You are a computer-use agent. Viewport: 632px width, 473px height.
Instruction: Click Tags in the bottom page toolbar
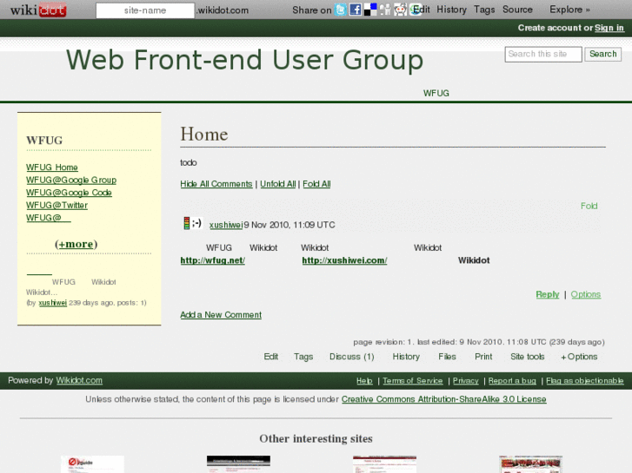coord(303,357)
